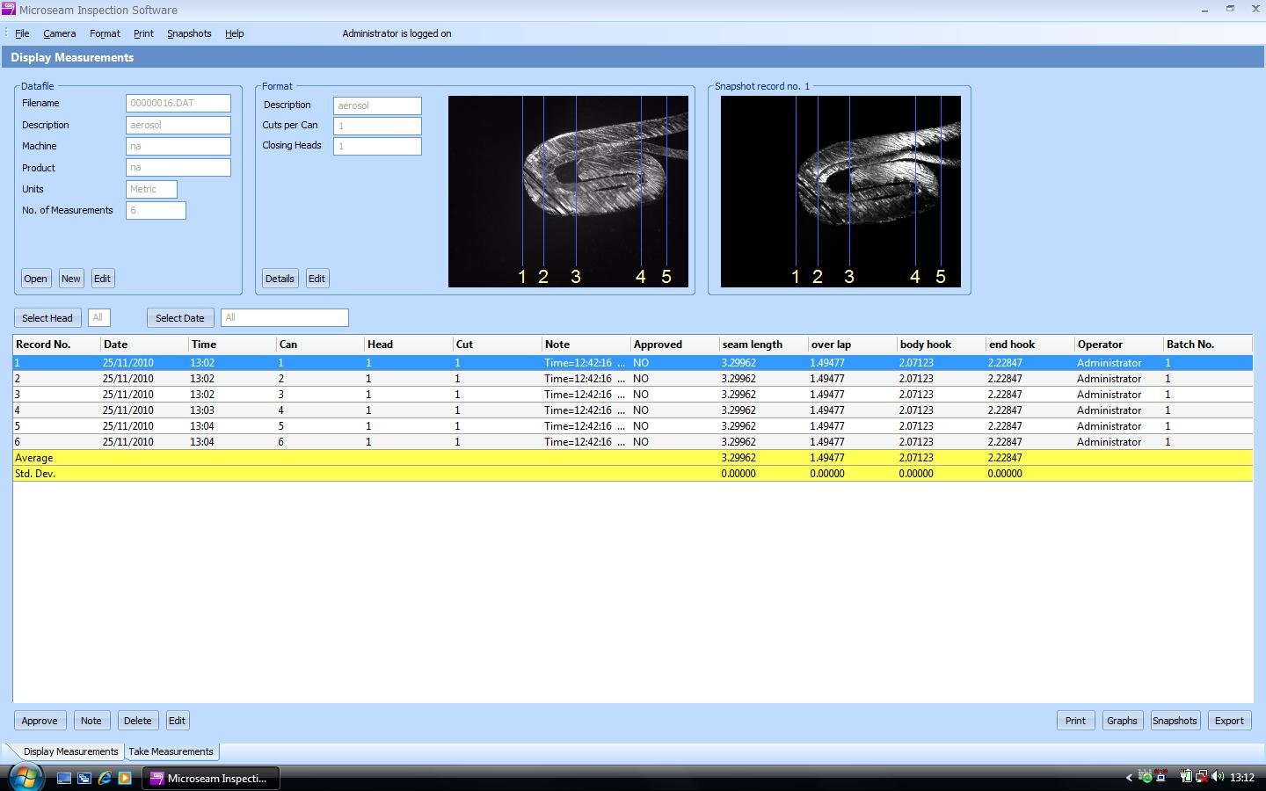Sort by Date column header
The height and width of the screenshot is (791, 1266).
pos(145,345)
